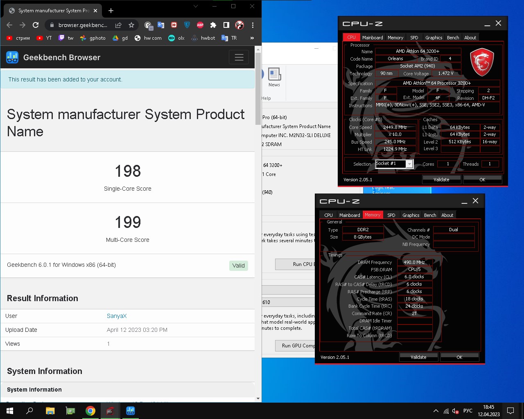Open Graphics tab in upper CPU-Z window
Image resolution: width=524 pixels, height=419 pixels.
[434, 37]
